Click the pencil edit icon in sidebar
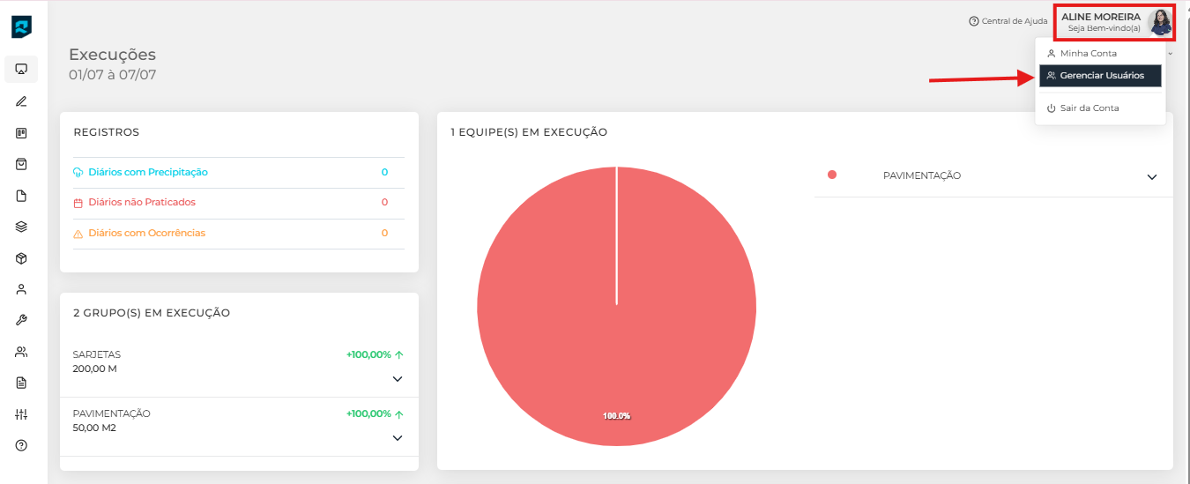The width and height of the screenshot is (1190, 484). 21,101
